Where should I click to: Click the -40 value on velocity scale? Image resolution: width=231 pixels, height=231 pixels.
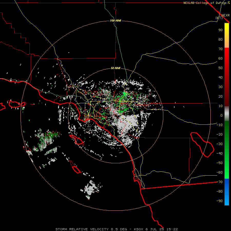219,153
